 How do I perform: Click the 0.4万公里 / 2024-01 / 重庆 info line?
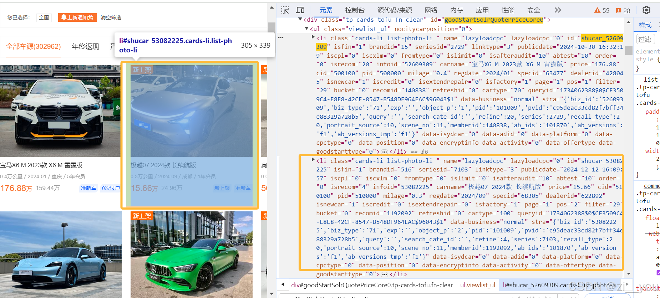(42, 176)
